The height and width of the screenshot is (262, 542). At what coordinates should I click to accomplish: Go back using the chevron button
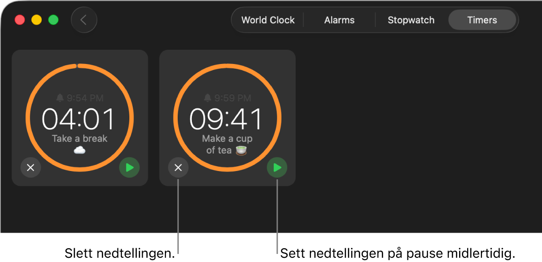click(x=84, y=20)
